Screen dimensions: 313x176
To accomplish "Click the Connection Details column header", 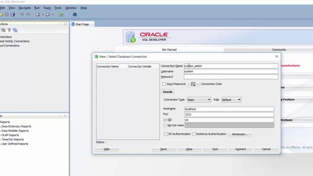I will click(143, 66).
